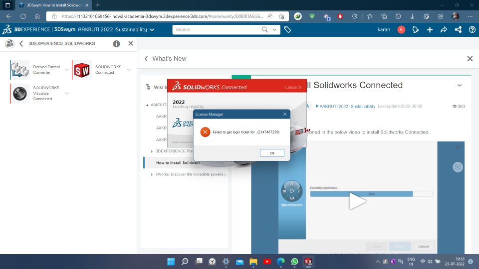Image resolution: width=479 pixels, height=269 pixels.
Task: Open the SOLIDWORKS Visualize Connected app icon
Action: pyautogui.click(x=20, y=93)
